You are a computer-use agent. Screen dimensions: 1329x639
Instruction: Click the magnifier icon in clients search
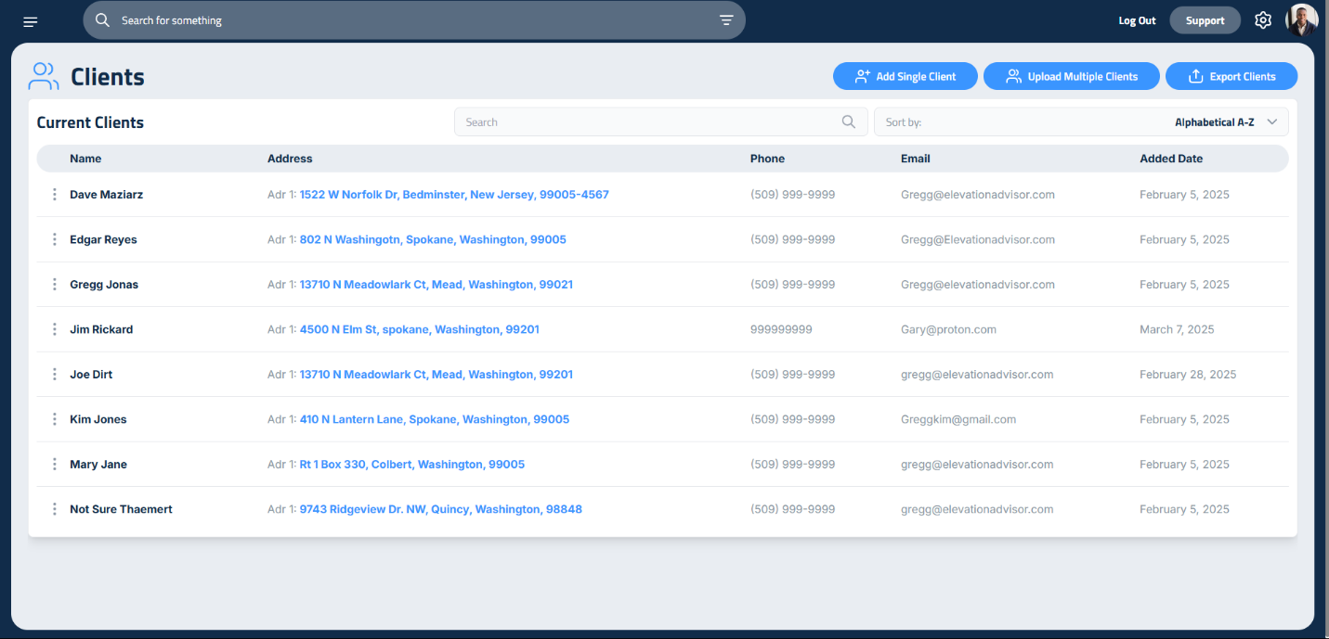pyautogui.click(x=848, y=121)
